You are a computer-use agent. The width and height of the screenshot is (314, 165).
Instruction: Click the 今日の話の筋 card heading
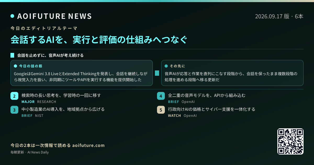(31, 66)
